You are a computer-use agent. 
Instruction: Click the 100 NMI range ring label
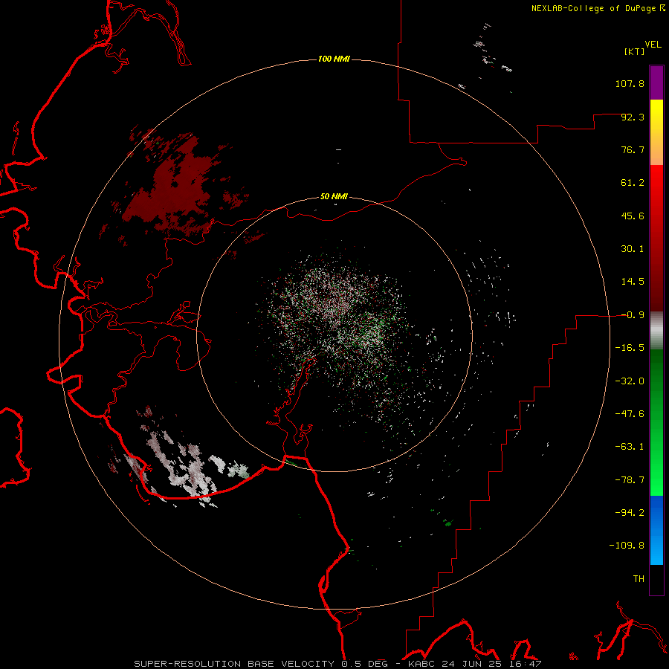pyautogui.click(x=334, y=59)
